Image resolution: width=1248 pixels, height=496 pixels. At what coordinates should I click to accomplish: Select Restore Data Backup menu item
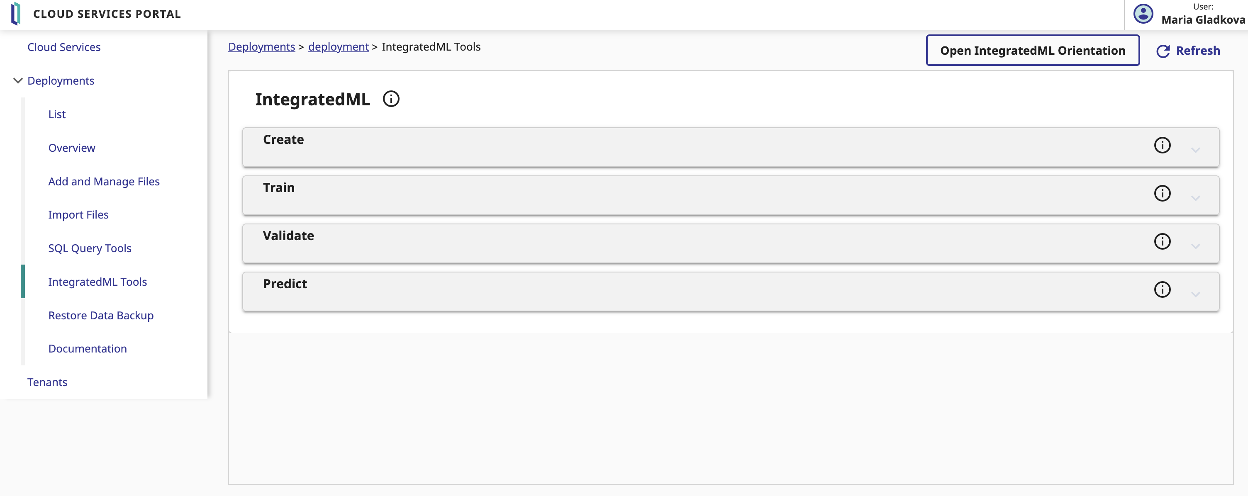(x=101, y=315)
